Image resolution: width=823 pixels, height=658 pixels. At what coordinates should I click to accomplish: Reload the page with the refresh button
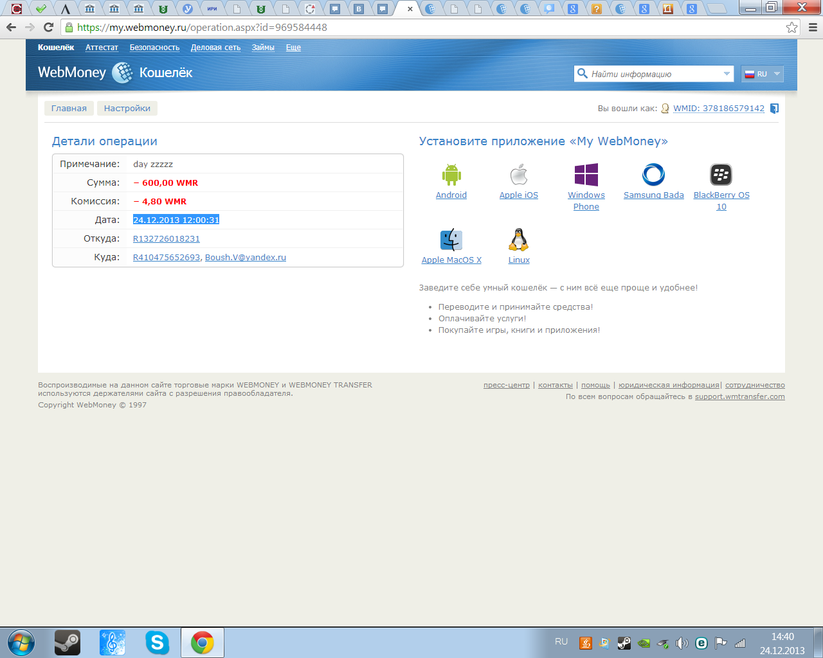pyautogui.click(x=48, y=28)
